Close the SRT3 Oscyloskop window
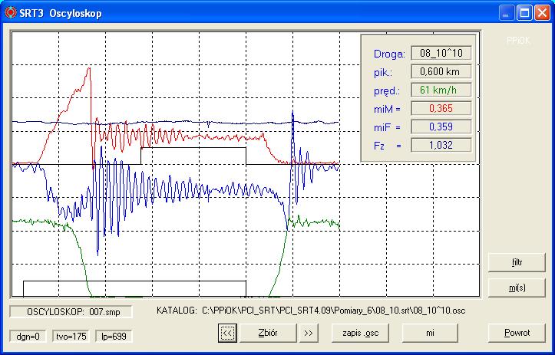The height and width of the screenshot is (355, 555). point(542,14)
